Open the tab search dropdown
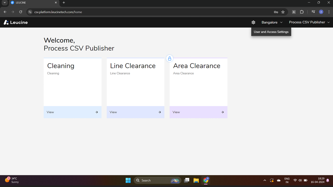Screen dimensions: 333x187 click(5, 3)
